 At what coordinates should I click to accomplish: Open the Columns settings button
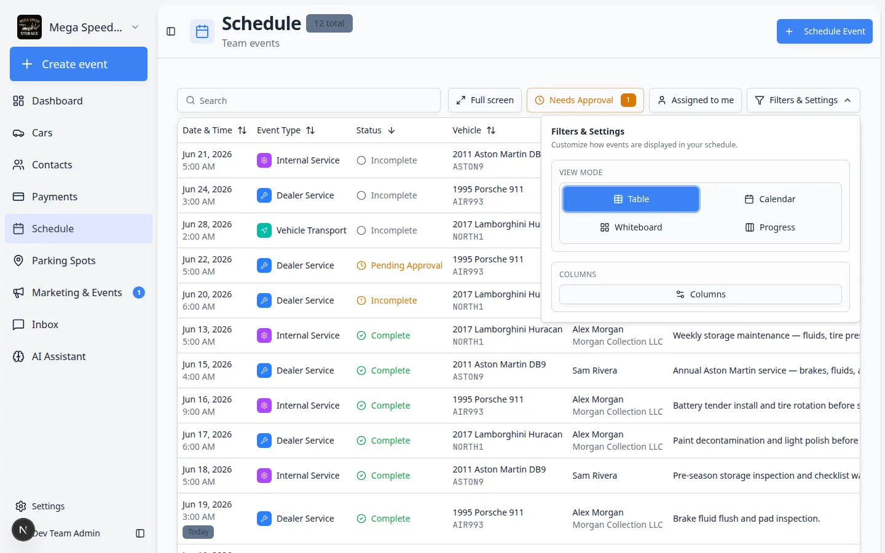pyautogui.click(x=701, y=294)
